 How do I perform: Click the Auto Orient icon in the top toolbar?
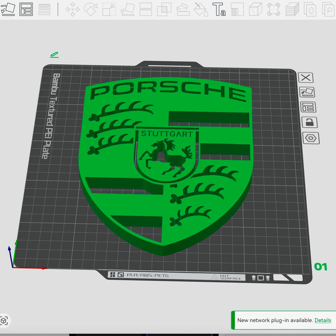(x=8, y=9)
